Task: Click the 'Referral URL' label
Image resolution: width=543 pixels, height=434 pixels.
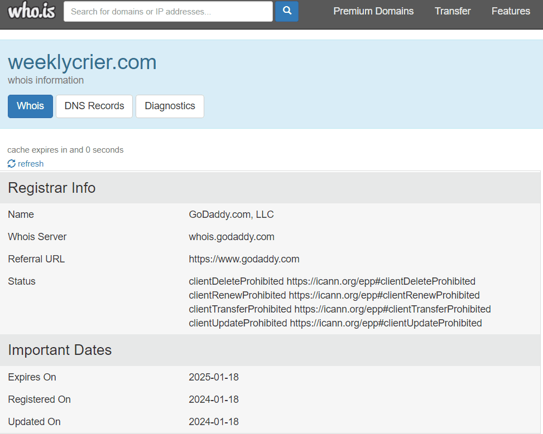Action: coord(36,259)
